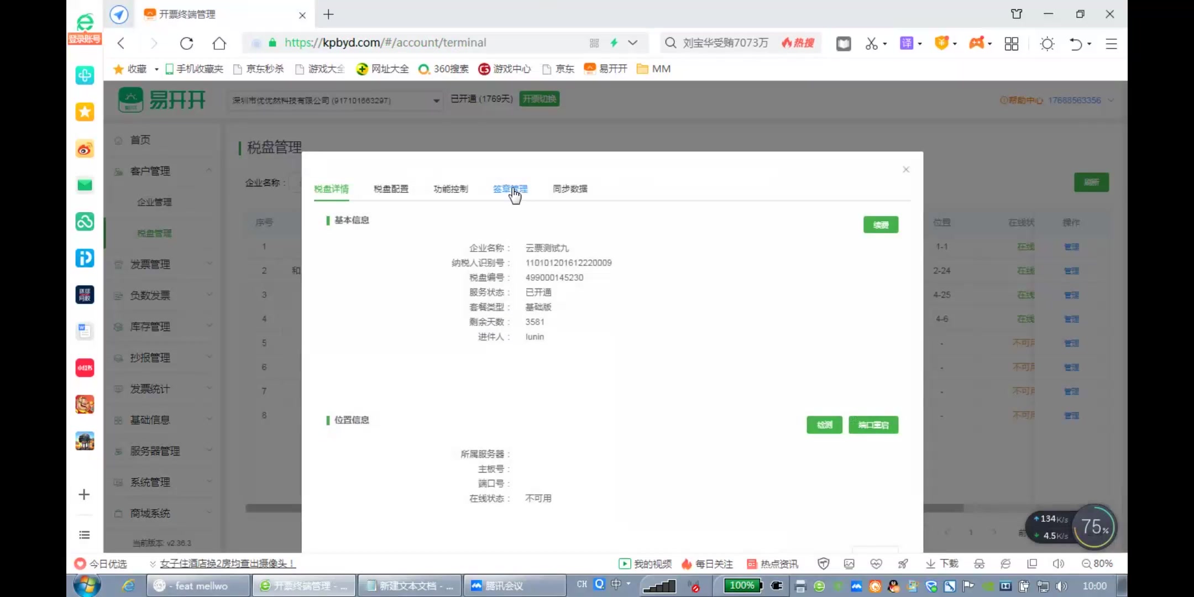Open 税盘管理 submenu item
Viewport: 1194px width, 597px height.
click(x=154, y=233)
